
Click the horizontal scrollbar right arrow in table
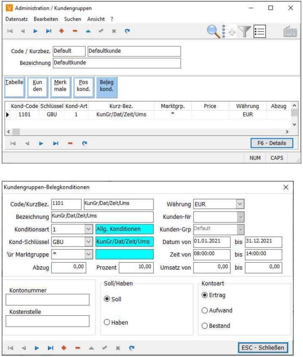tap(288, 132)
